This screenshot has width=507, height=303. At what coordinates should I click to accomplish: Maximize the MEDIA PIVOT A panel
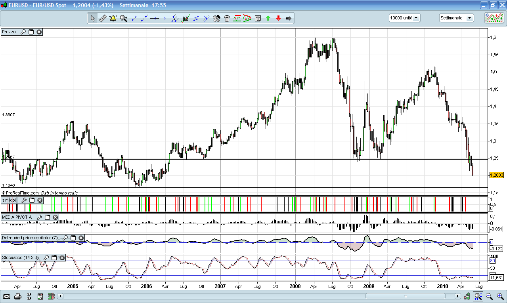click(47, 217)
